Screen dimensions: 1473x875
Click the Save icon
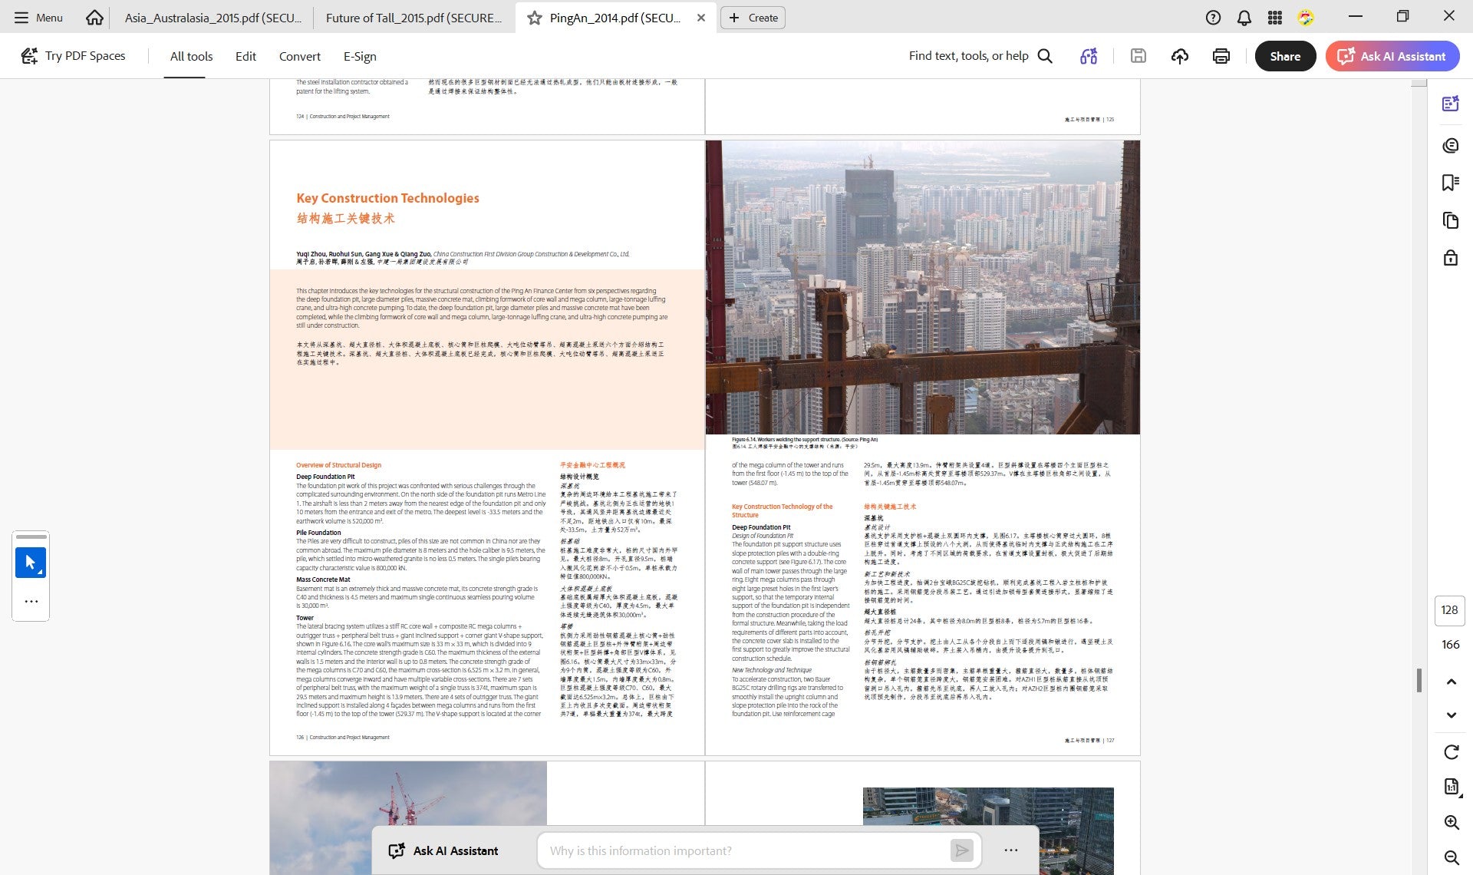(1138, 56)
